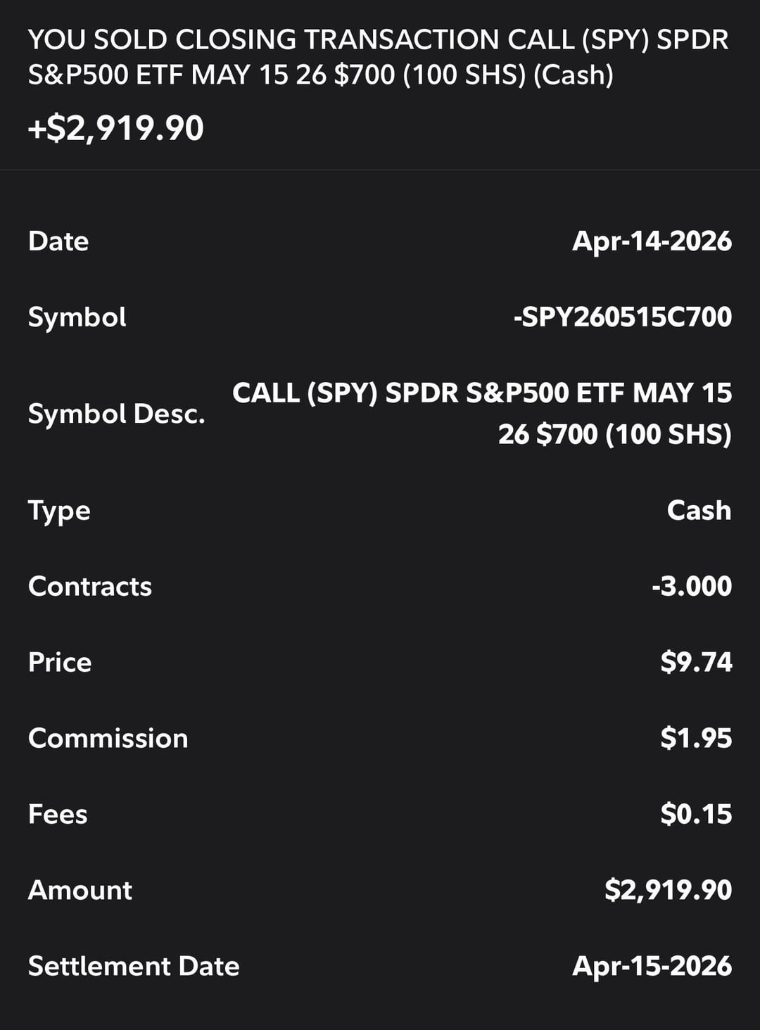This screenshot has width=760, height=1030.
Task: Select the Apr-14-2026 date value
Action: 652,241
